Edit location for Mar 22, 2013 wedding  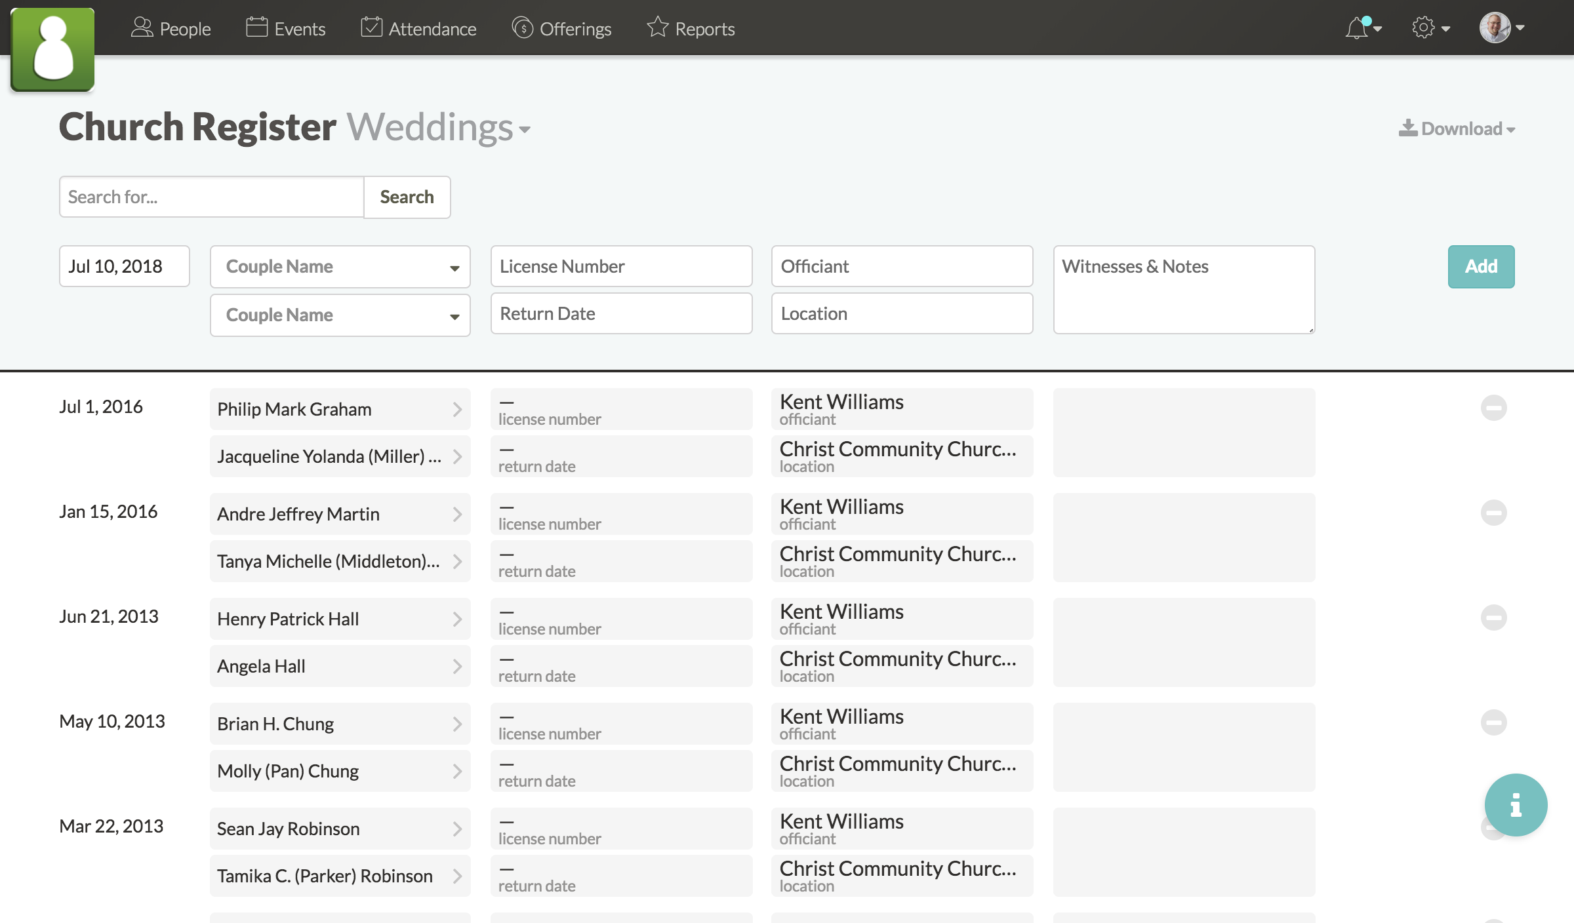(902, 876)
